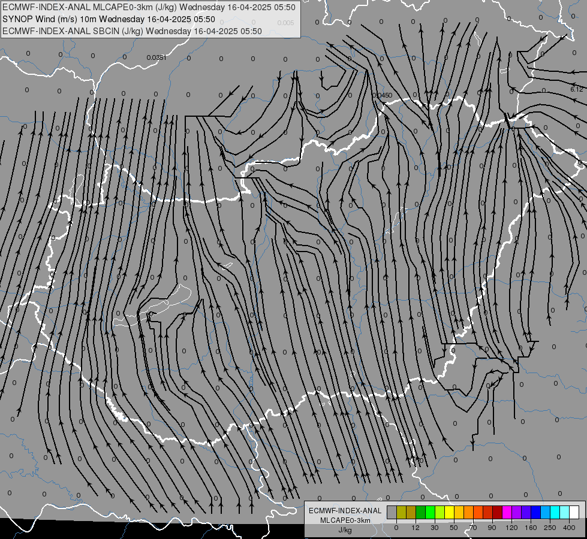Choose the dark green legend swatch
This screenshot has height=539, width=587.
click(x=420, y=512)
